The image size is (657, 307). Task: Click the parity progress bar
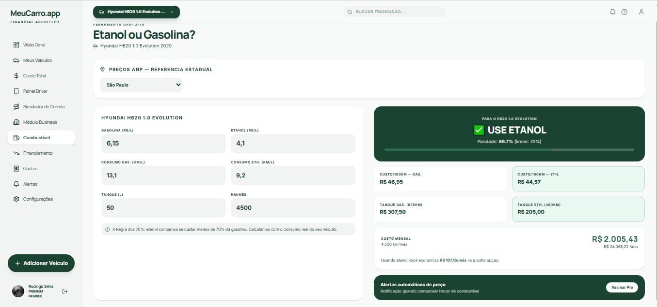click(509, 150)
